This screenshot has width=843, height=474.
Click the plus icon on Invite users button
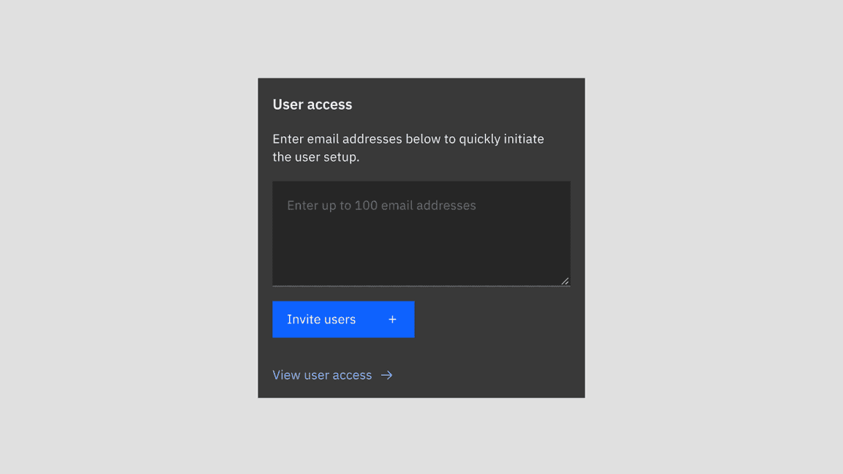(x=392, y=319)
